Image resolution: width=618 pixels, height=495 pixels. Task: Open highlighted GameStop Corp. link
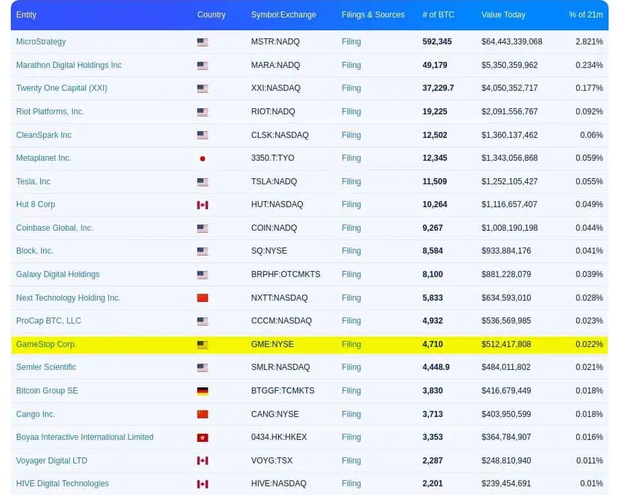pos(46,344)
